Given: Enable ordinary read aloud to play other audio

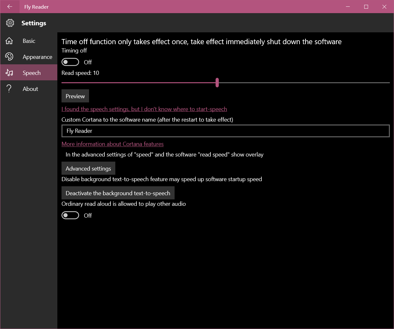Looking at the screenshot, I should tap(70, 215).
